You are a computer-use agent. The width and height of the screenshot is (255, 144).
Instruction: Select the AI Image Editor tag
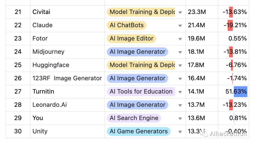[131, 39]
